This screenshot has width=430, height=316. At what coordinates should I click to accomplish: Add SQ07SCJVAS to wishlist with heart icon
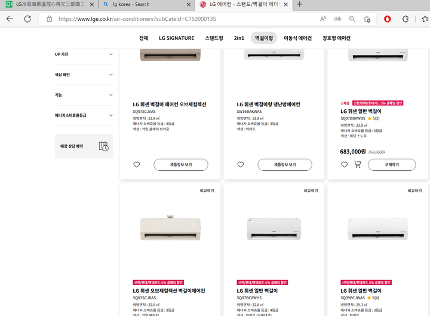[x=137, y=165]
